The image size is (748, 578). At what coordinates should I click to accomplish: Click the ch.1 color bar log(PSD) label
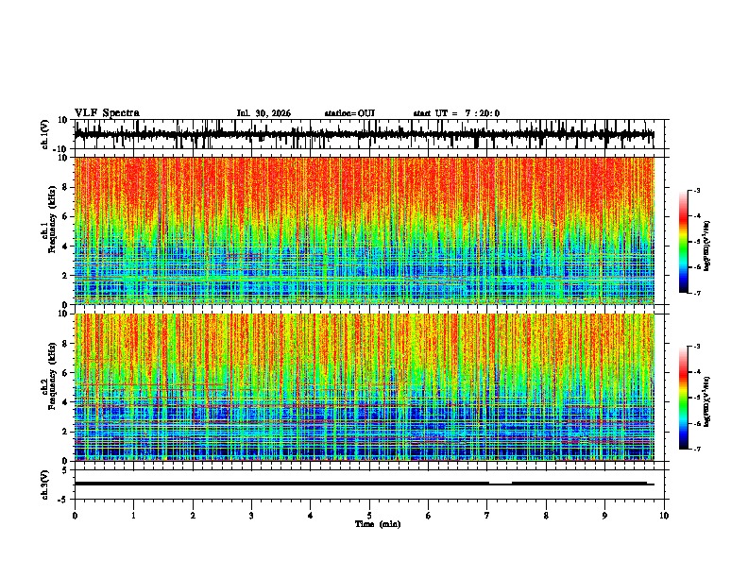707,246
